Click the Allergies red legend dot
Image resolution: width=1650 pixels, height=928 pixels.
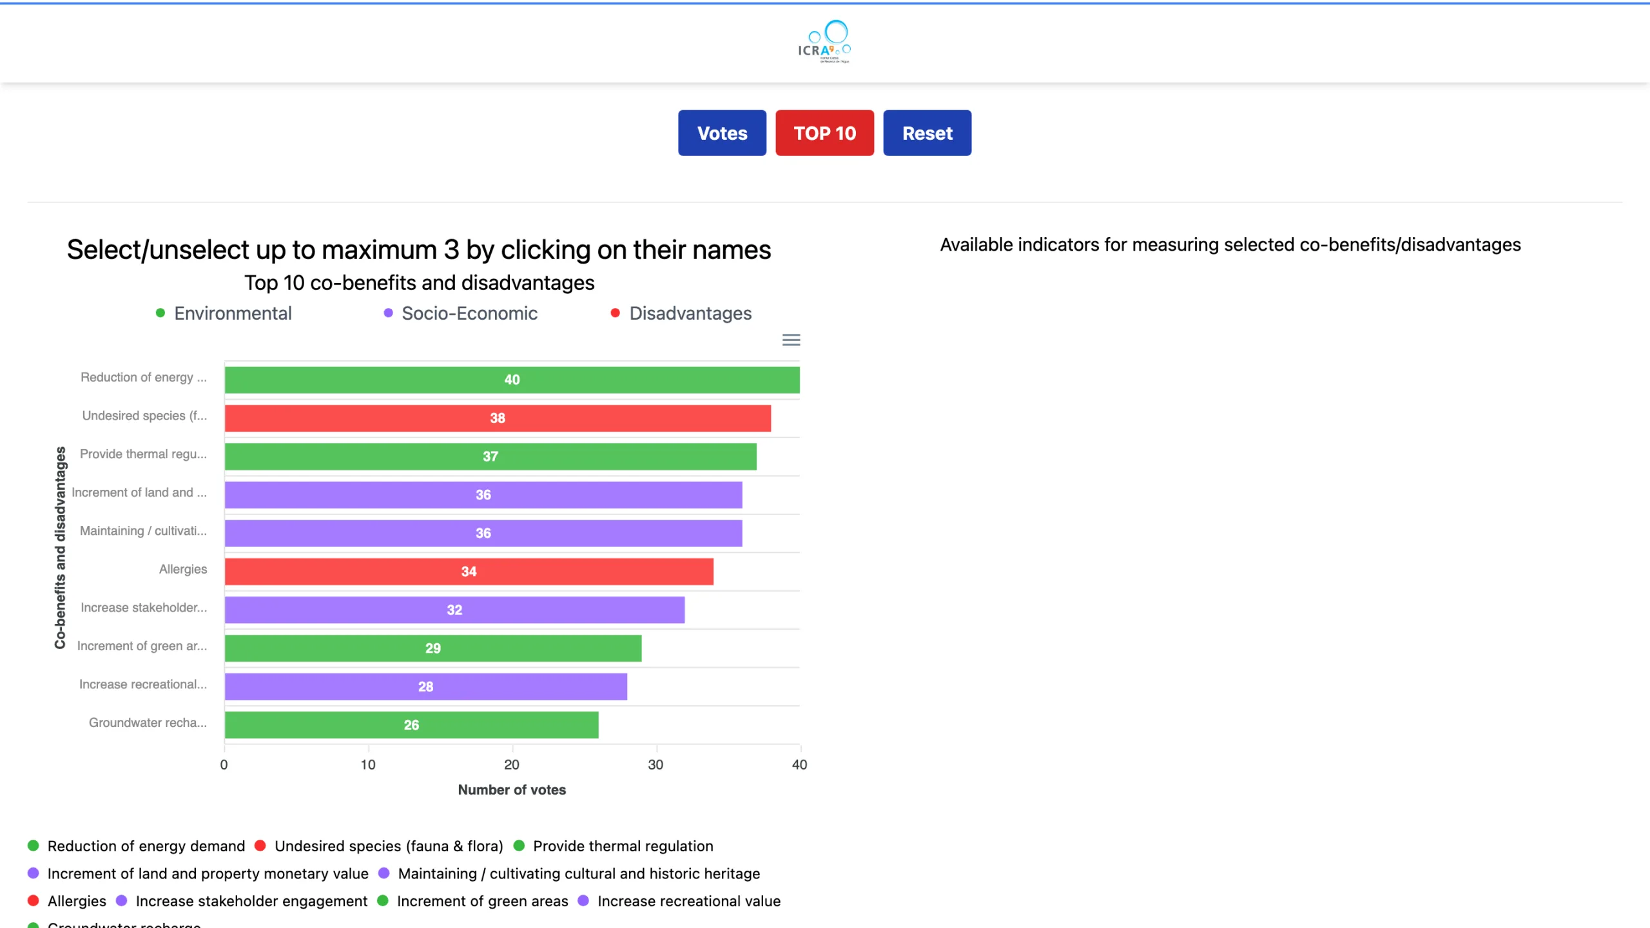(34, 900)
